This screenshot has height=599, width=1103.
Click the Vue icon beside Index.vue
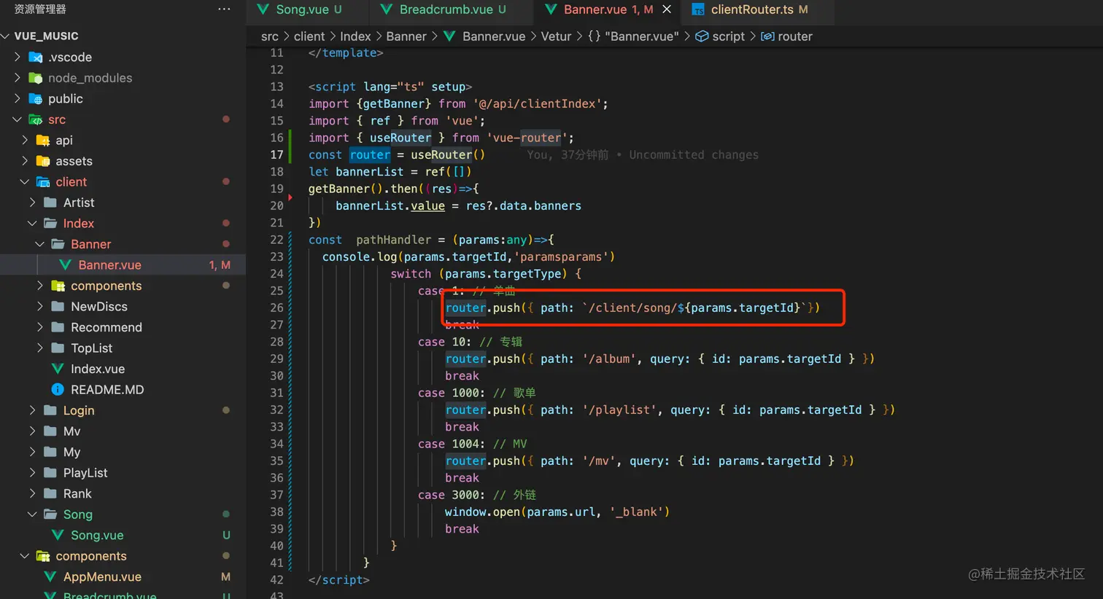pos(58,369)
